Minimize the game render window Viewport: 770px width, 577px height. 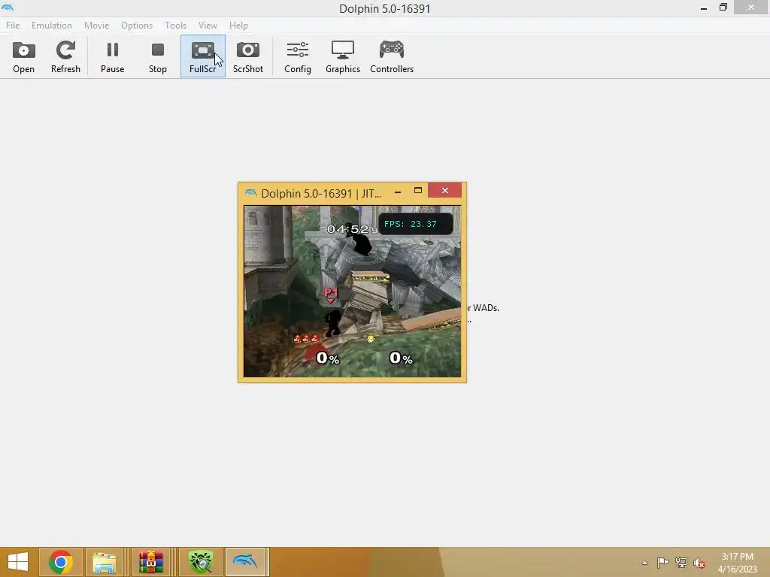[x=398, y=192]
